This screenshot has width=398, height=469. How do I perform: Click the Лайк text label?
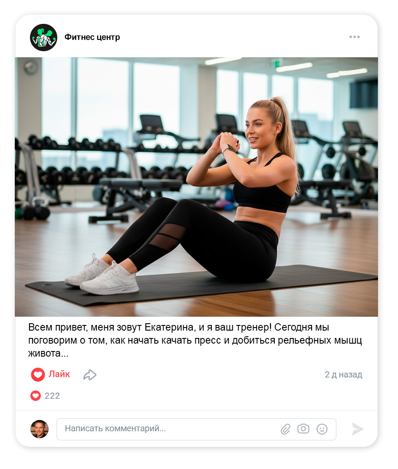(59, 374)
